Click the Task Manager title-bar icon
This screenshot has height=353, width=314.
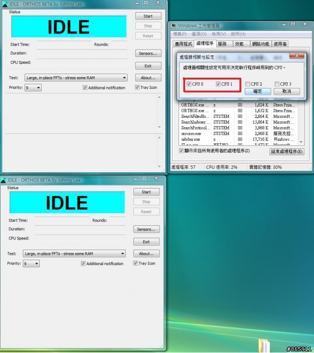173,26
